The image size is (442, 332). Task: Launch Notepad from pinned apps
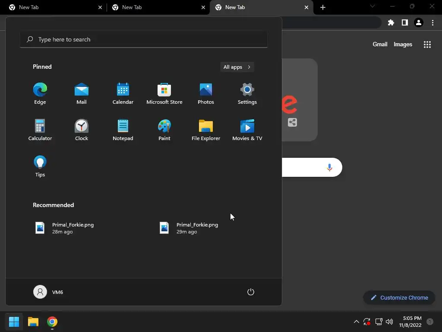123,130
